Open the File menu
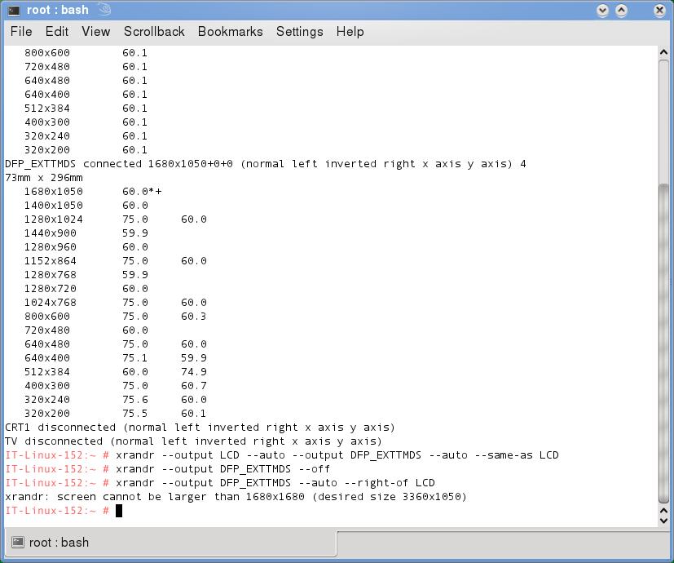Screen dimensions: 674x563 (21, 32)
